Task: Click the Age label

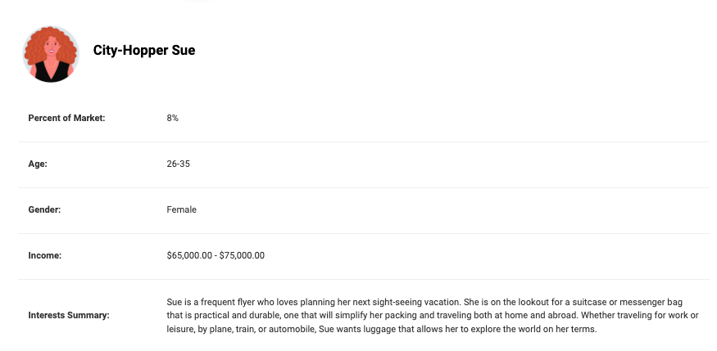Action: [38, 164]
